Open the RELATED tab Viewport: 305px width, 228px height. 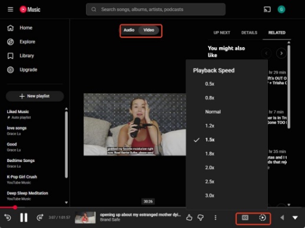tap(277, 33)
